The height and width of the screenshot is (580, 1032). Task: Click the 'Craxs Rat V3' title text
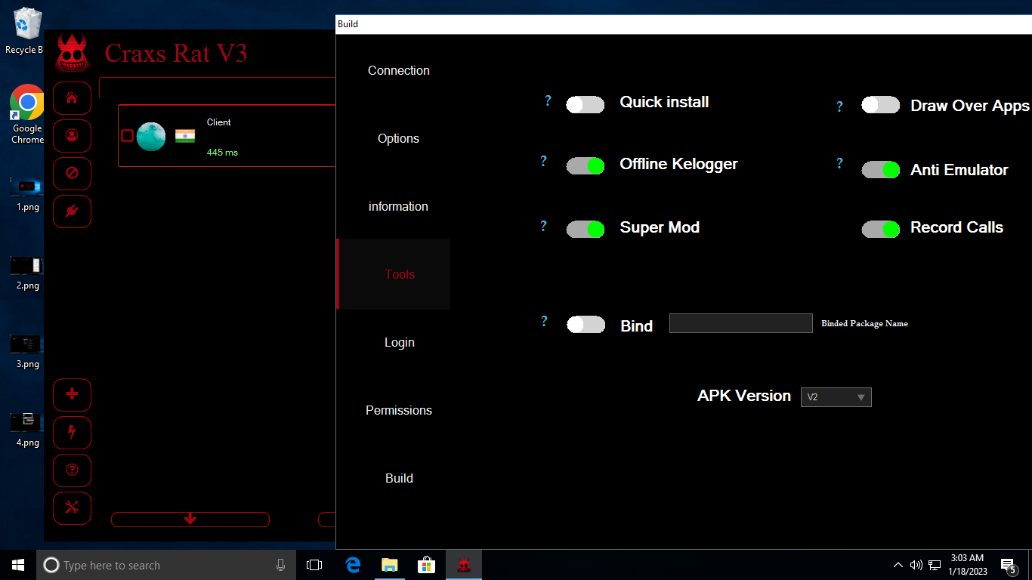(x=175, y=53)
